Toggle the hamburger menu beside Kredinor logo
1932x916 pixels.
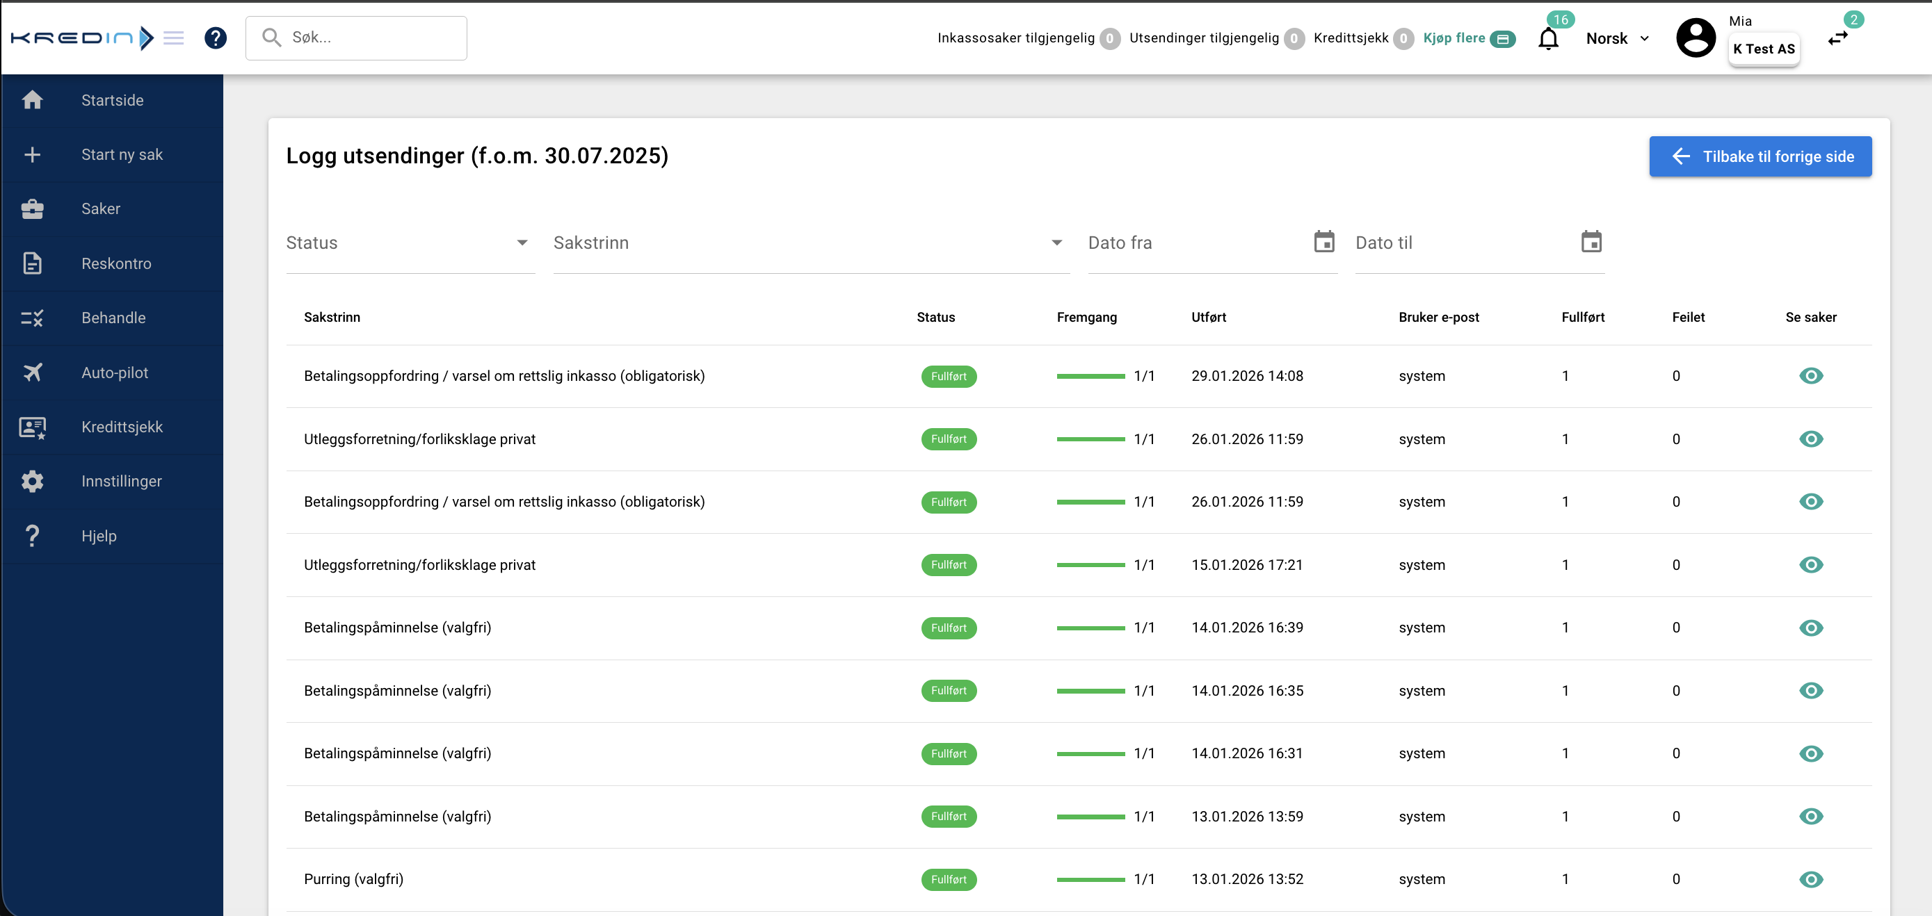173,38
